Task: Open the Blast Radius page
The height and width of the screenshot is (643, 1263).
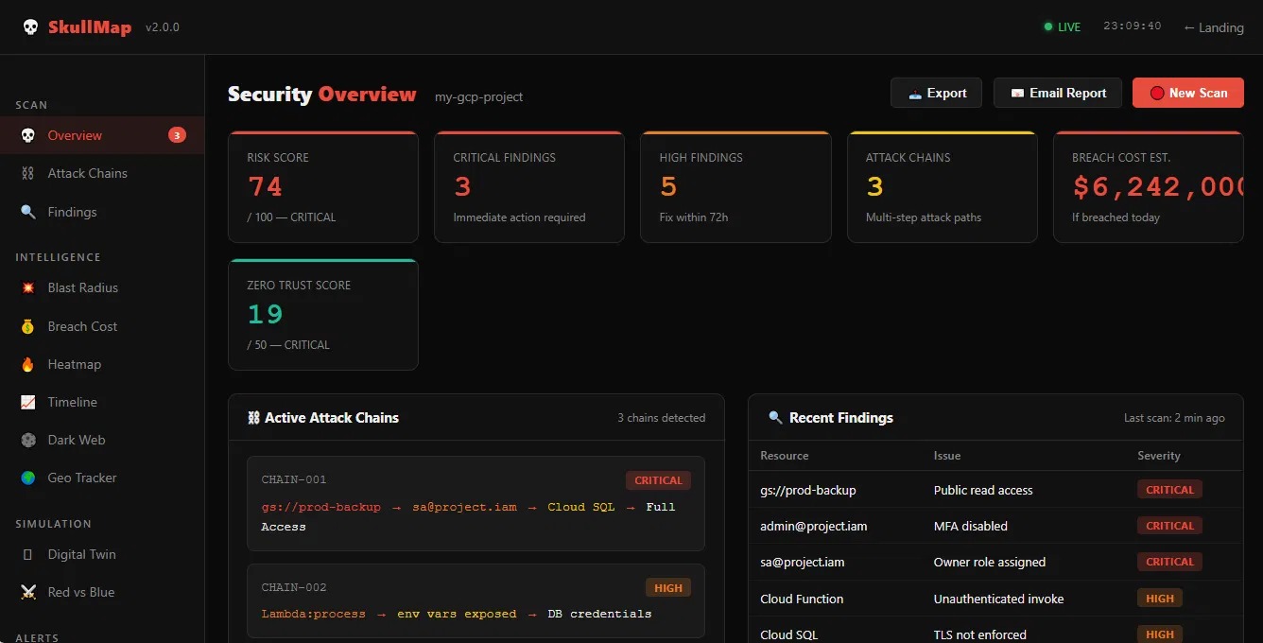Action: 102,287
